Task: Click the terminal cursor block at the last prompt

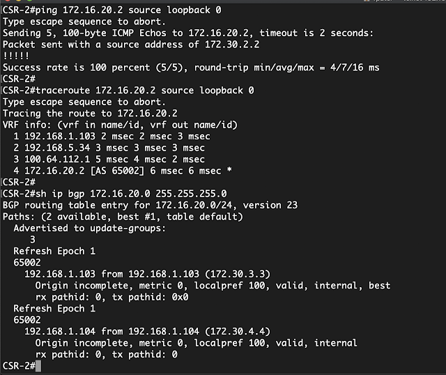Action: point(38,366)
